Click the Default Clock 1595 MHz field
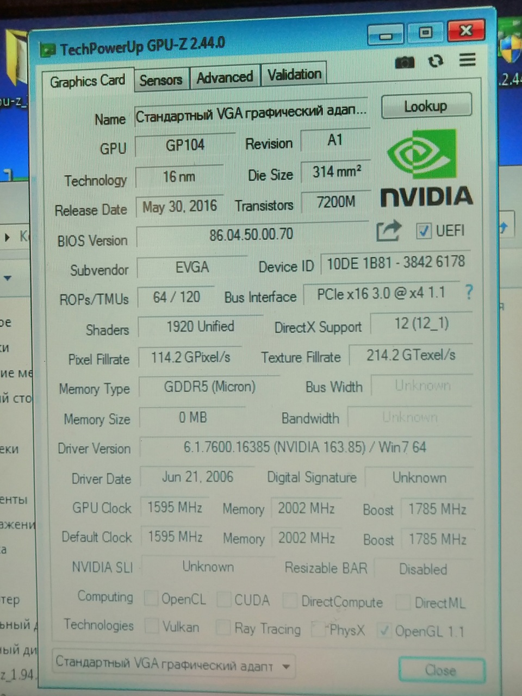 pos(175,537)
